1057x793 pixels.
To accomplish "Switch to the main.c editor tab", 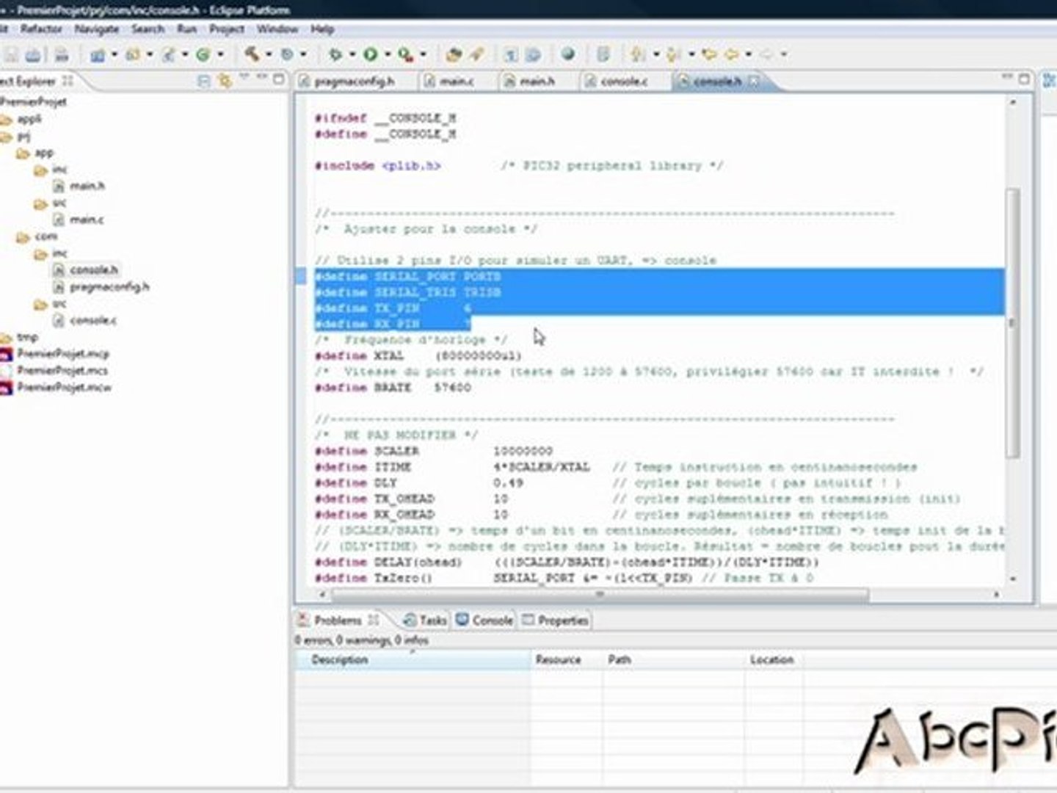I will tap(457, 81).
